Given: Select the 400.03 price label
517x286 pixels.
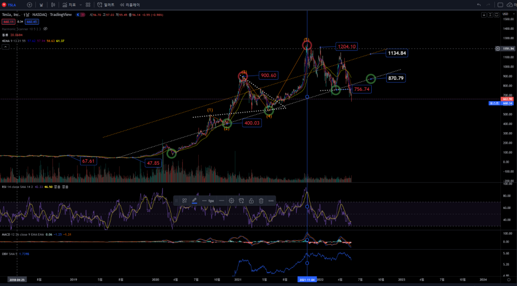Looking at the screenshot, I should (252, 123).
